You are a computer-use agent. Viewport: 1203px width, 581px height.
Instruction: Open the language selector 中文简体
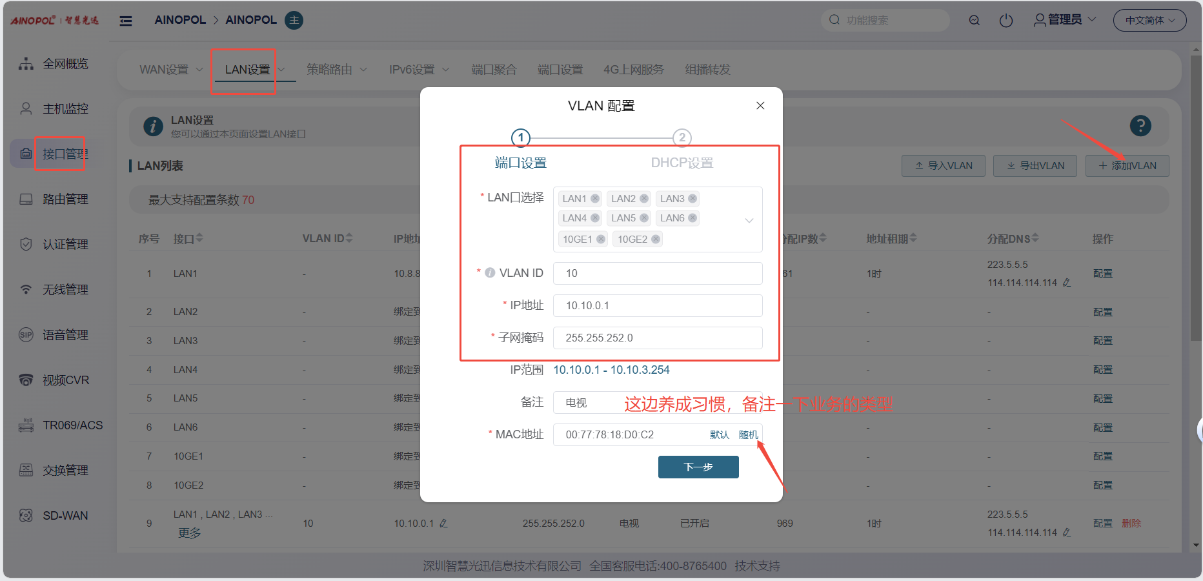[1149, 21]
